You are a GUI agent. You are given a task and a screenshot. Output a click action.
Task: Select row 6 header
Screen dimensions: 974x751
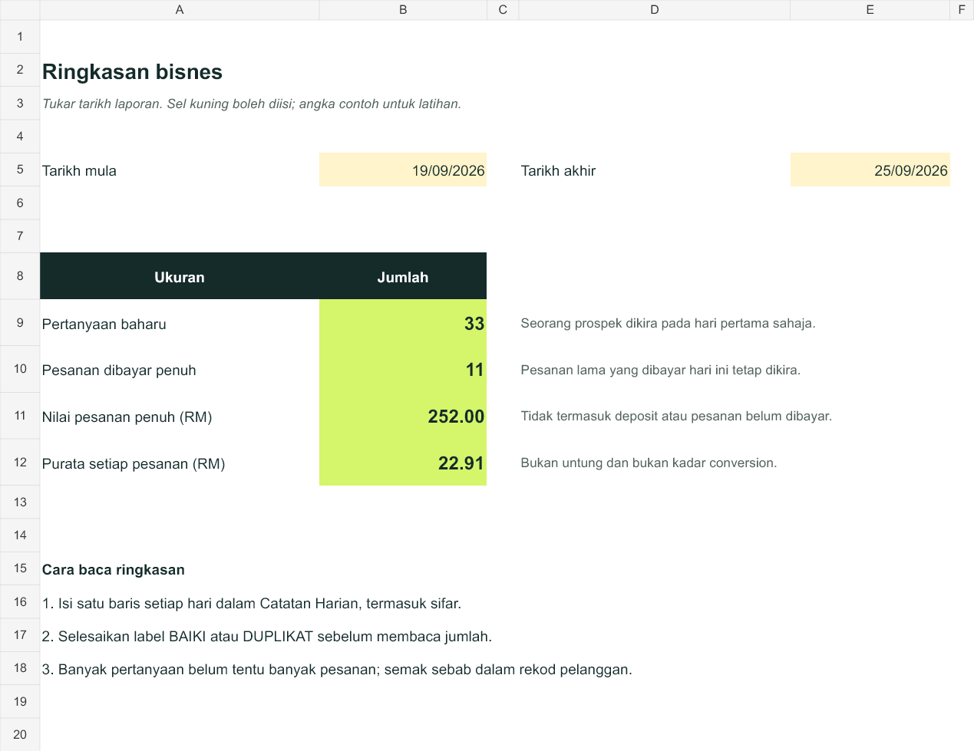(20, 203)
